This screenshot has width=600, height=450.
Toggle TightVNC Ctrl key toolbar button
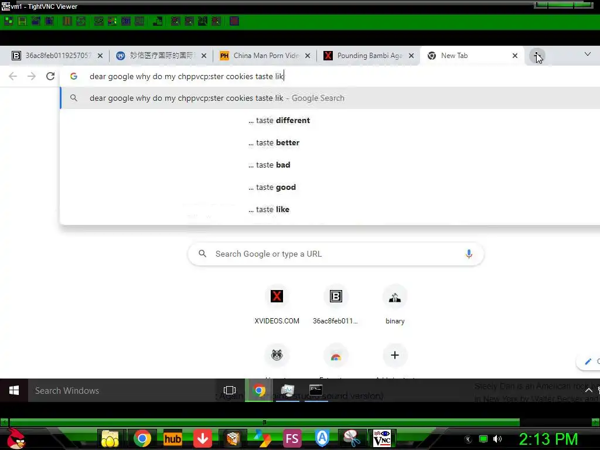pyautogui.click(x=126, y=21)
